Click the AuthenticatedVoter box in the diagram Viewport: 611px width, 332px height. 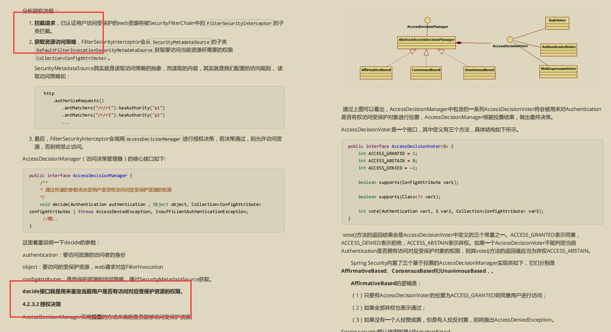559,50
